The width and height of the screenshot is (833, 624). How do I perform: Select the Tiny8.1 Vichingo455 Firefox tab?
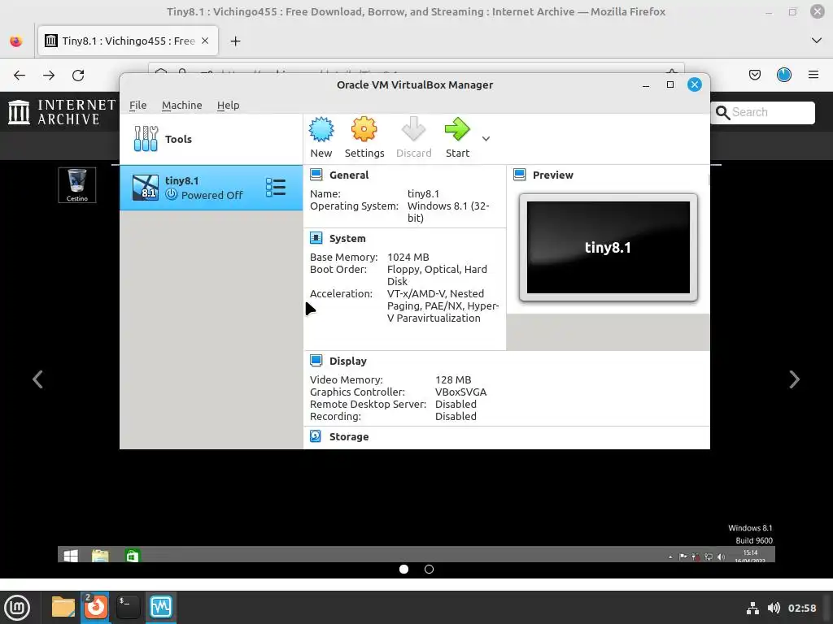point(128,41)
